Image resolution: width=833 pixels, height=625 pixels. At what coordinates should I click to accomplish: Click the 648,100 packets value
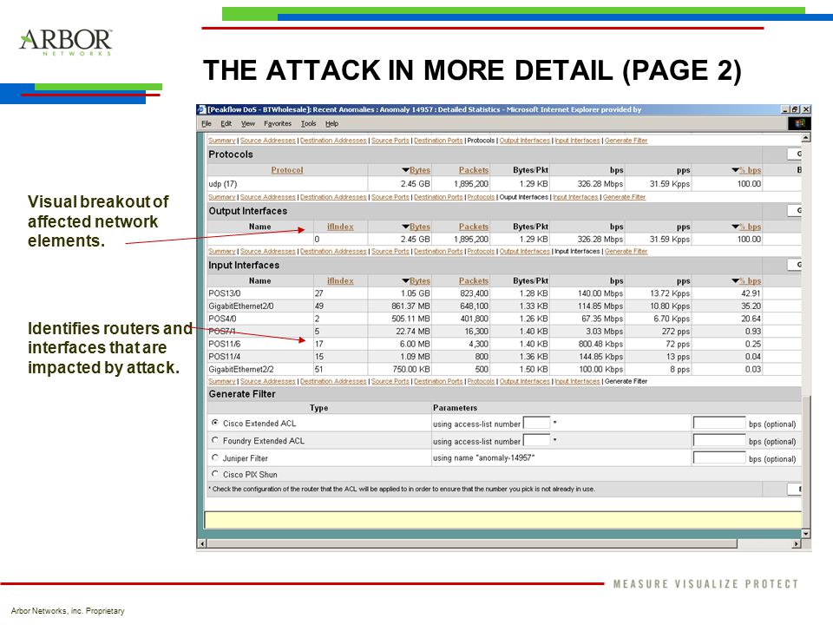[475, 306]
